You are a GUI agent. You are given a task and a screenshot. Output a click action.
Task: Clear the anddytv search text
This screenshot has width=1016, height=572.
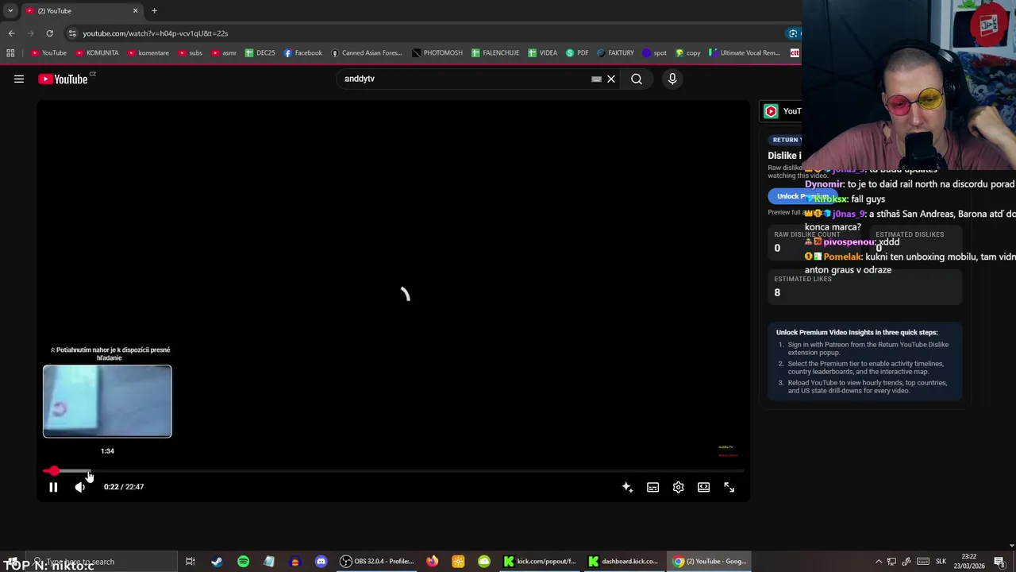tap(611, 79)
